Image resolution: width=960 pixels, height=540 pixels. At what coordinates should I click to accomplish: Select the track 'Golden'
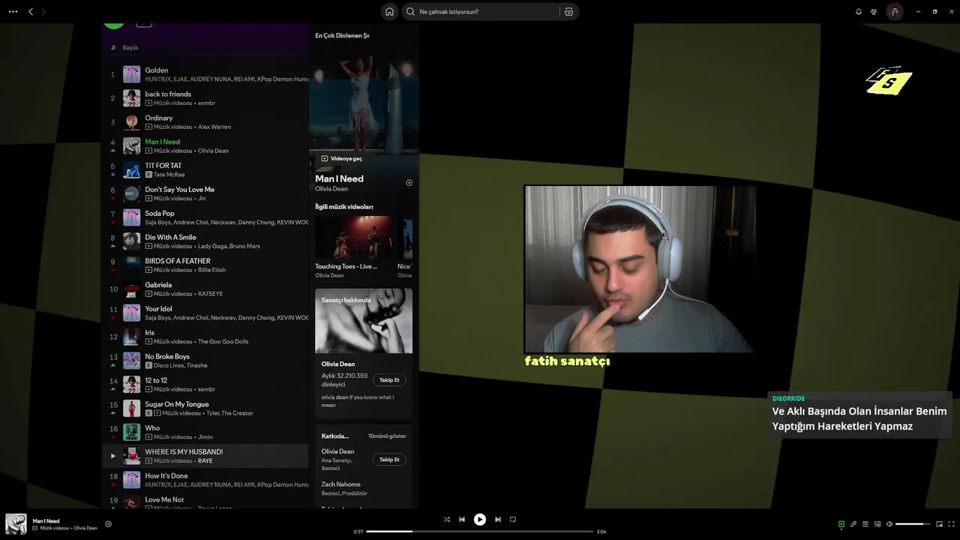[157, 70]
